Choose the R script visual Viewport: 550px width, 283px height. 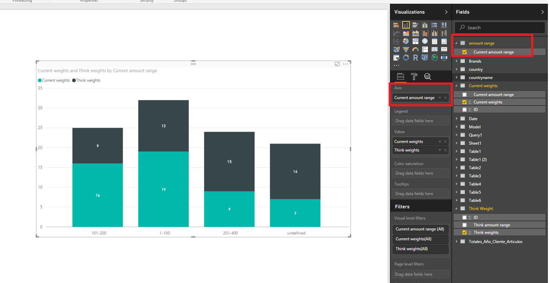click(416, 57)
